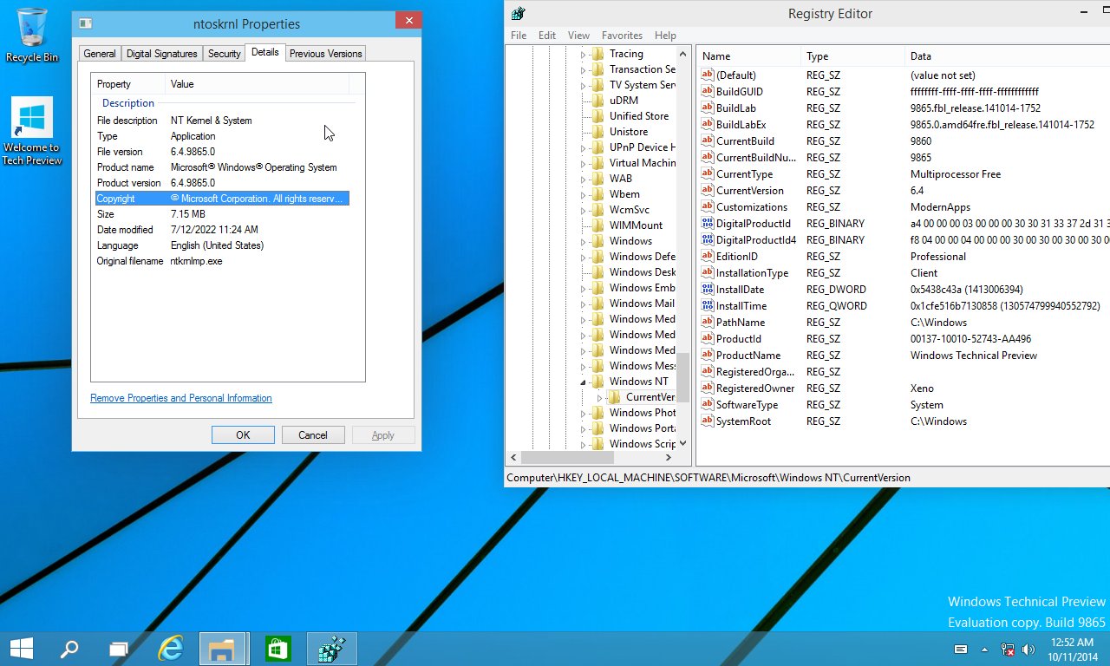
Task: Click the WIMMount folder icon in tree
Action: coord(597,225)
